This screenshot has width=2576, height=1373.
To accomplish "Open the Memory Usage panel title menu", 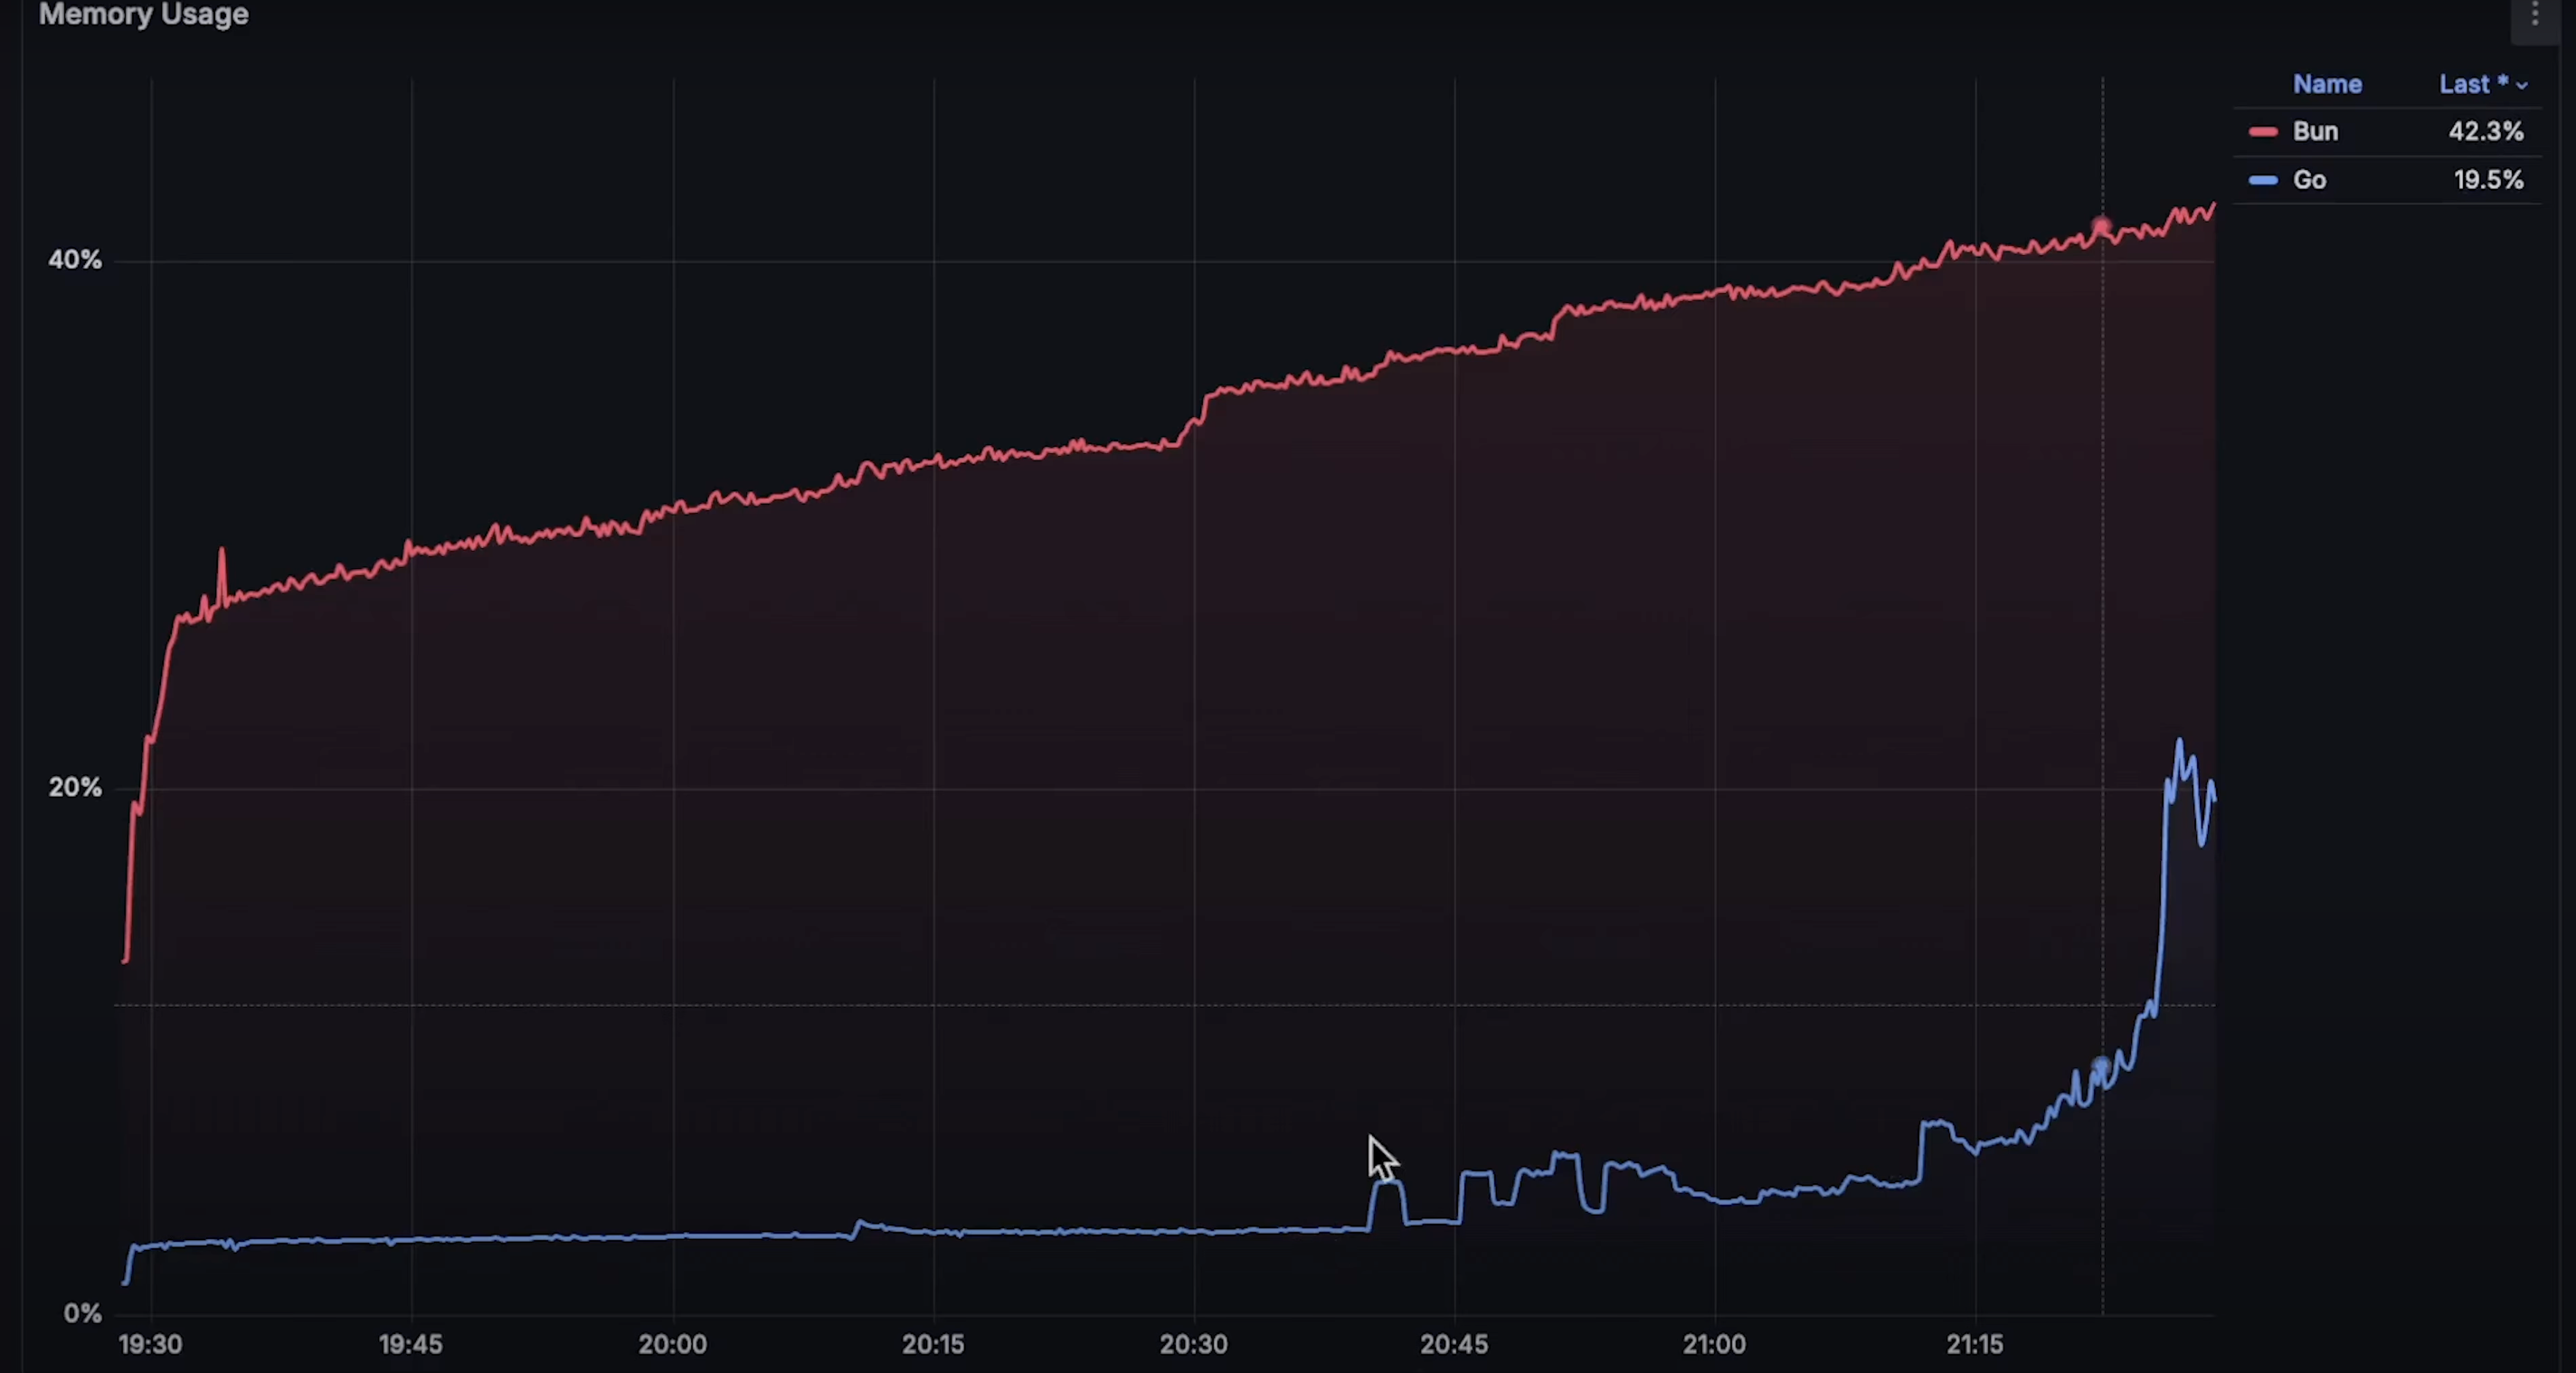I will (143, 15).
